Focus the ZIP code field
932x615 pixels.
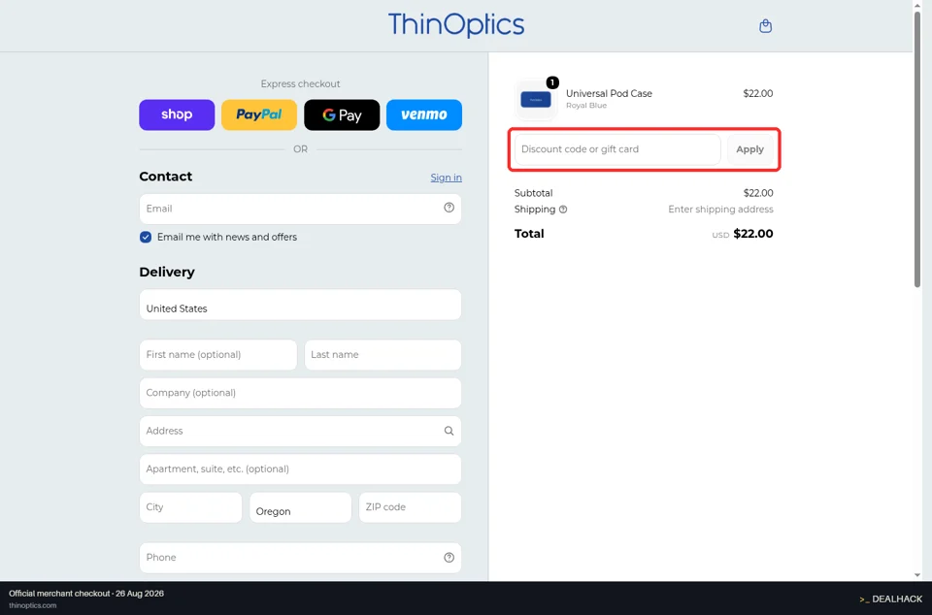(410, 507)
